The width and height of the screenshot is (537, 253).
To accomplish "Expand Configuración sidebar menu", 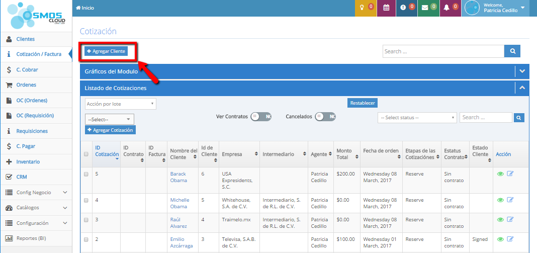I will pyautogui.click(x=36, y=223).
